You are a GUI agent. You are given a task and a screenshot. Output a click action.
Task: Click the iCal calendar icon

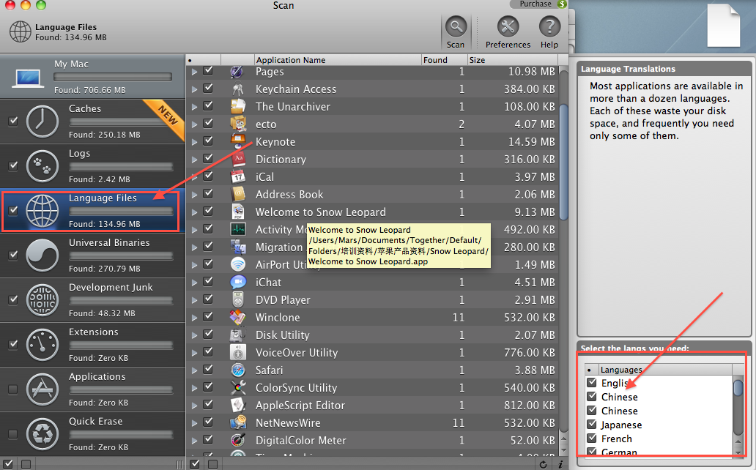pos(237,176)
